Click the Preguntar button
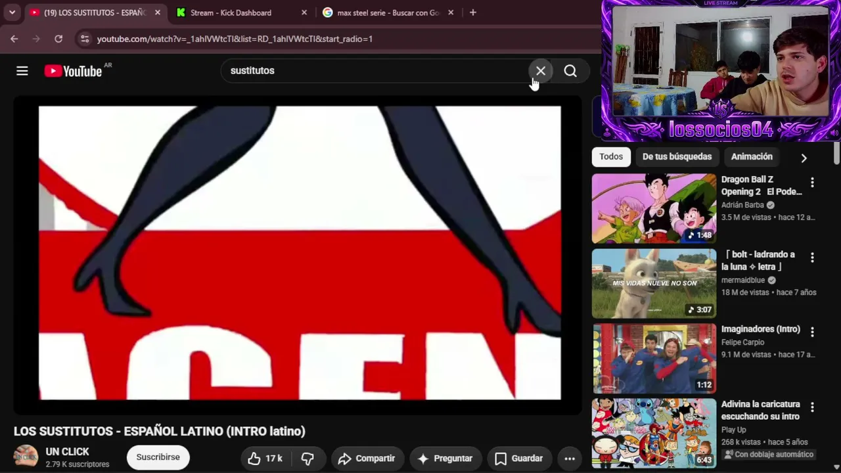Screen dimensions: 841x473 (445, 459)
